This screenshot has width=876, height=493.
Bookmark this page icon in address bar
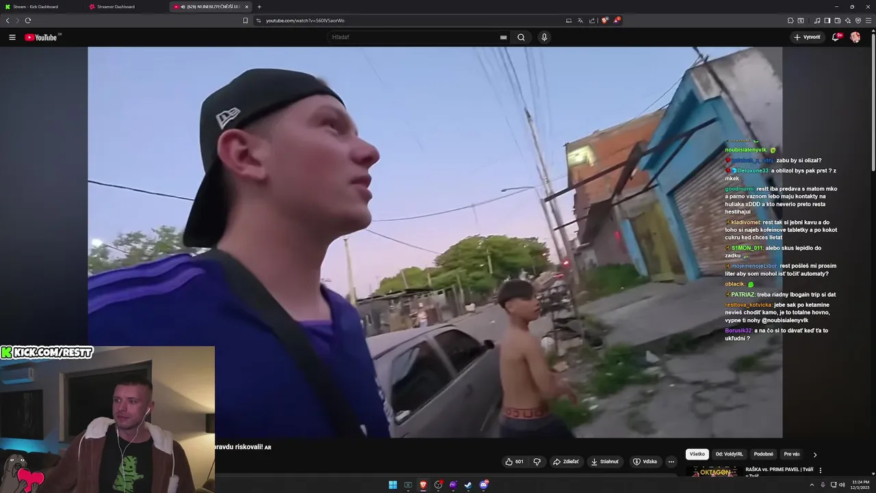(x=246, y=21)
